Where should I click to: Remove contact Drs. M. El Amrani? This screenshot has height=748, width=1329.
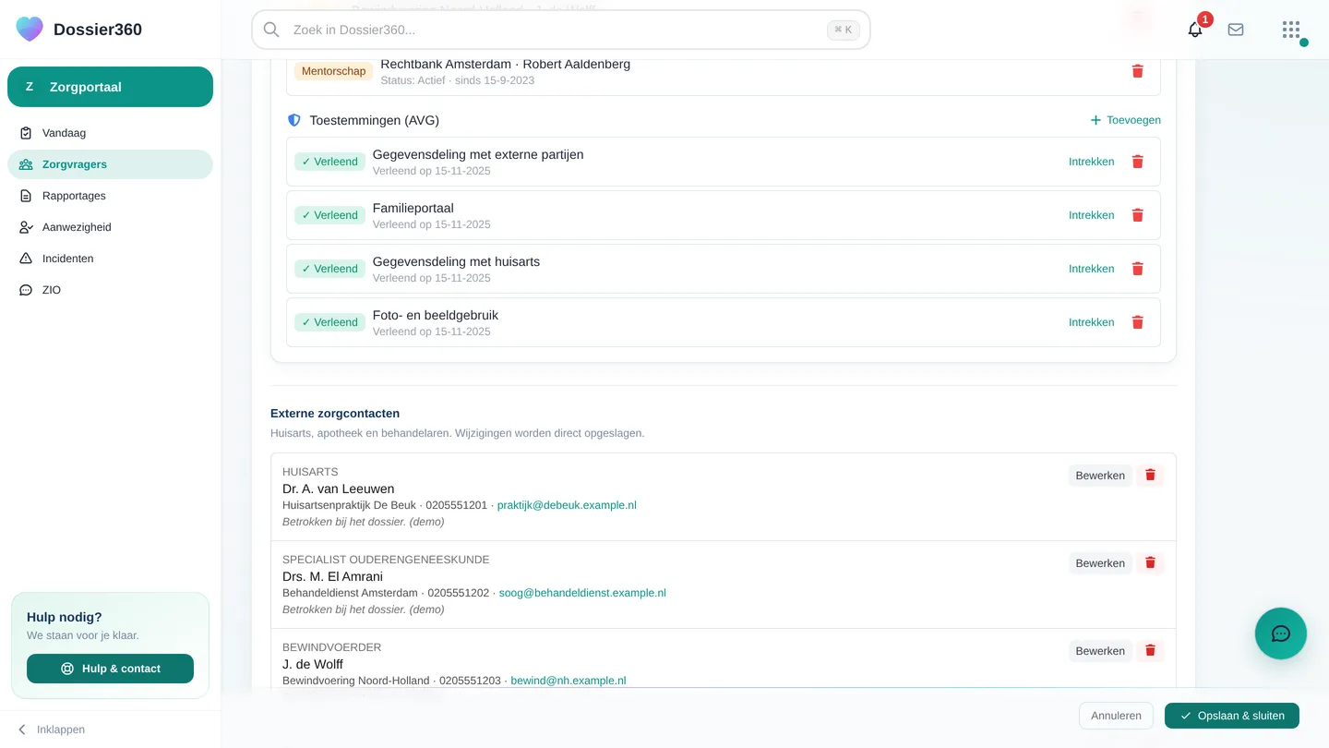(1150, 563)
